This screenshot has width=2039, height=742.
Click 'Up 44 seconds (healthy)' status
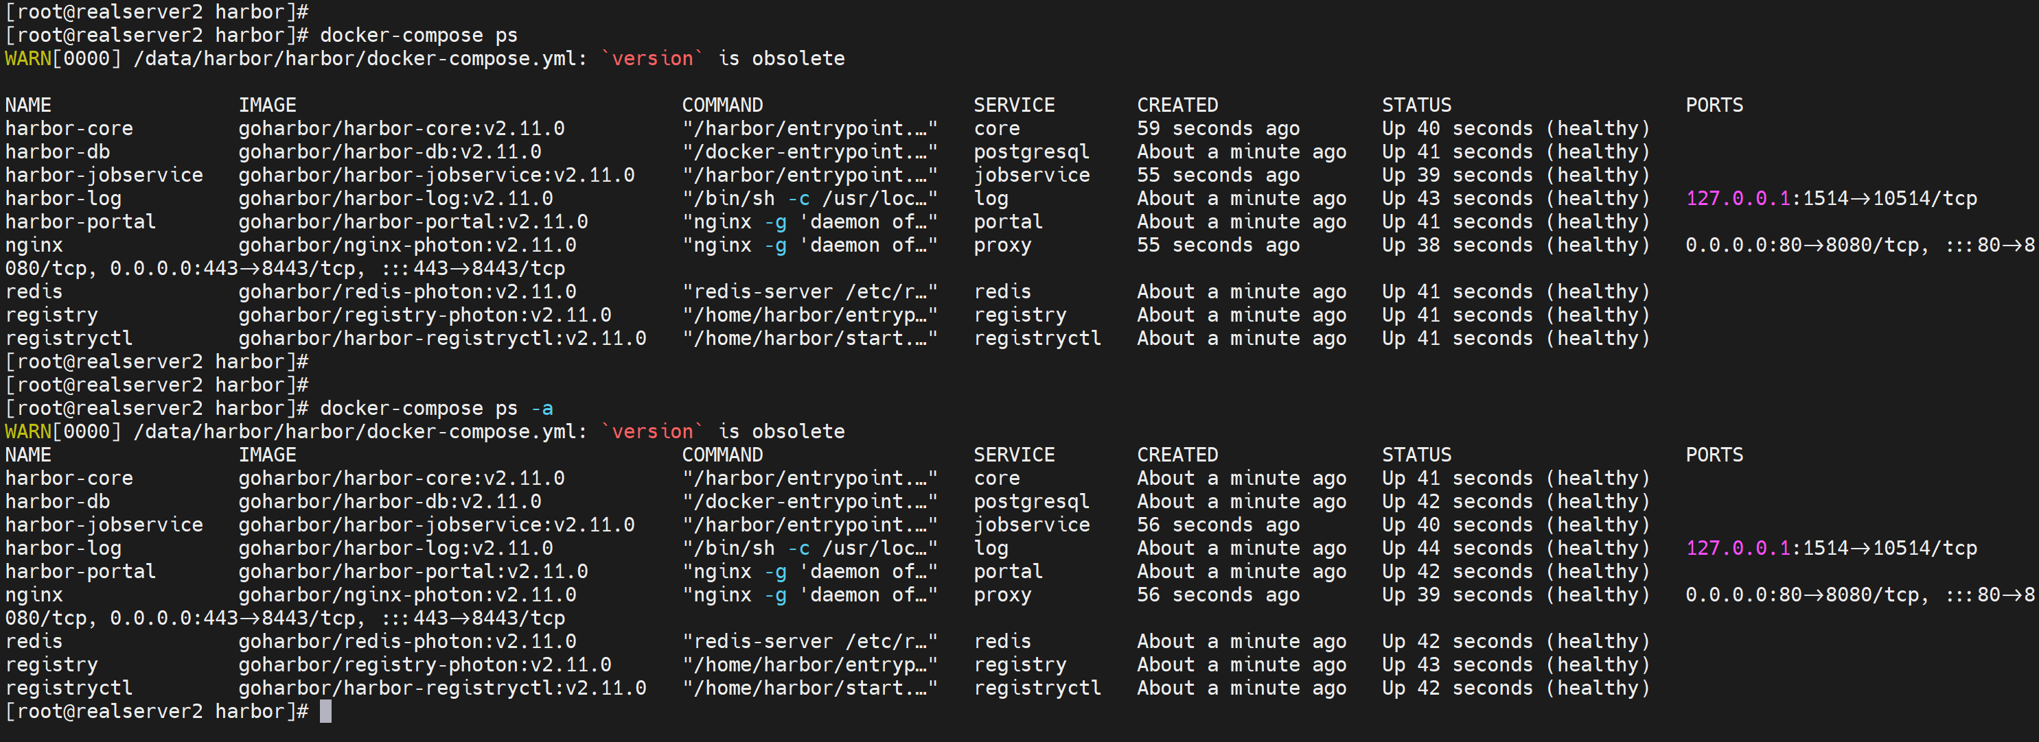coord(1515,548)
